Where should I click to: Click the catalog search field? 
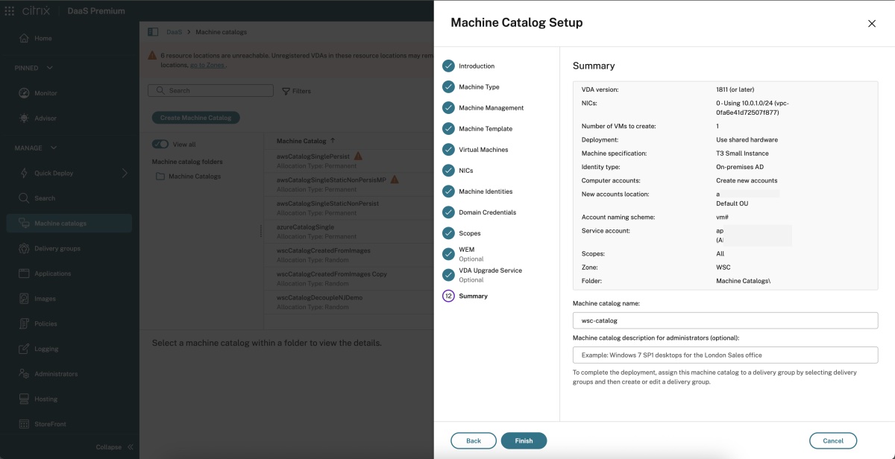(x=210, y=91)
